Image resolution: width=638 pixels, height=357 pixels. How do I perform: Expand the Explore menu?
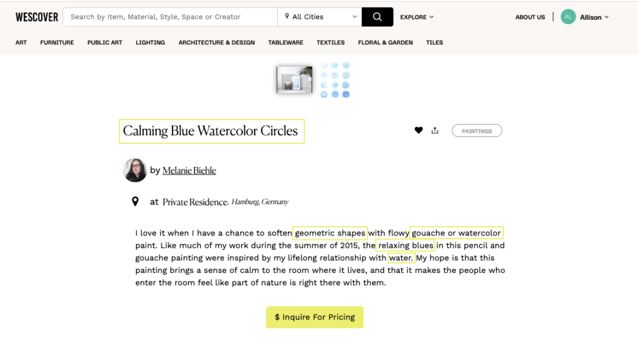tap(417, 17)
